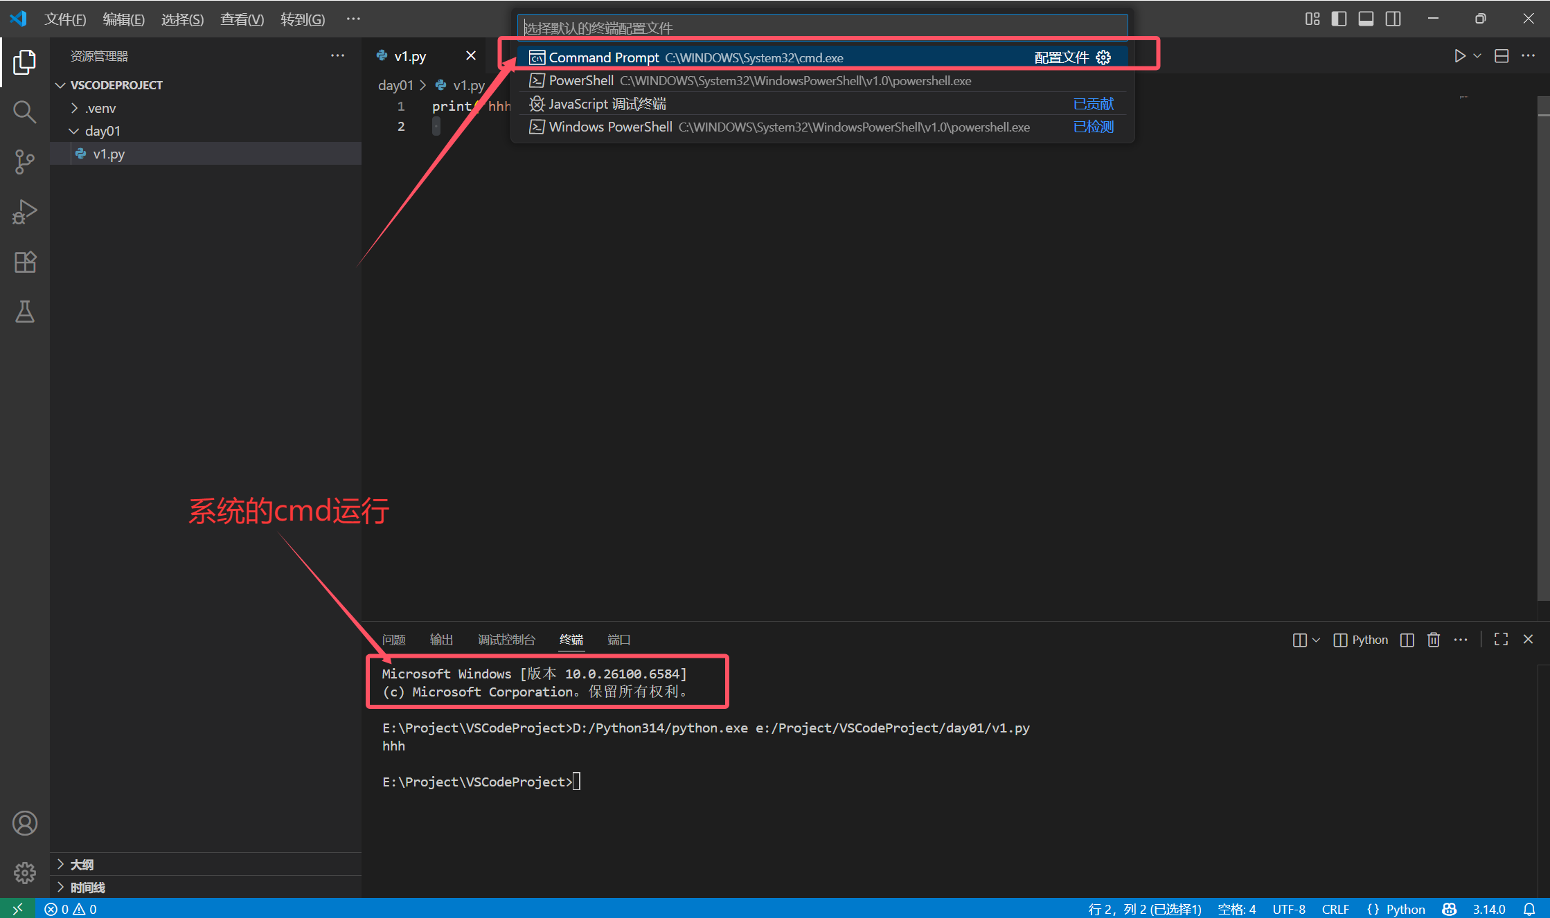Switch to the 输出 panel tab
The width and height of the screenshot is (1550, 918).
point(441,639)
